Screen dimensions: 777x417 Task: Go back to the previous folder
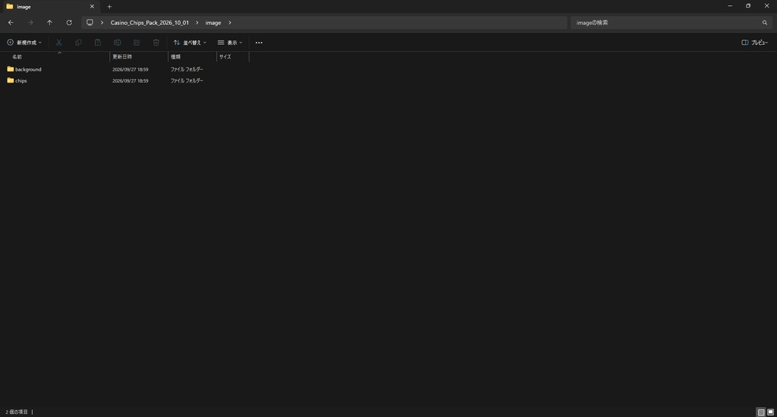(11, 23)
